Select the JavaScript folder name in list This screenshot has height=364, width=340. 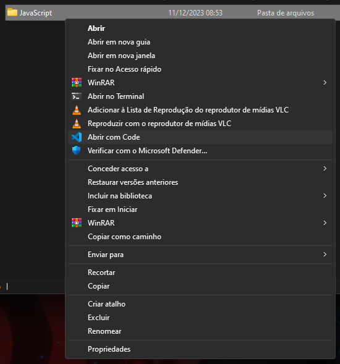[36, 13]
